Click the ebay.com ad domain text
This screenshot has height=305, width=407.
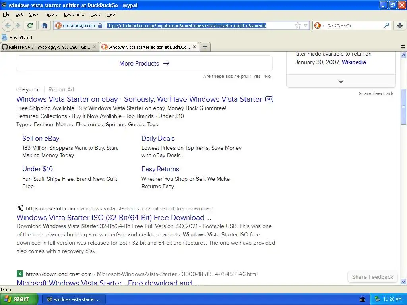28,89
